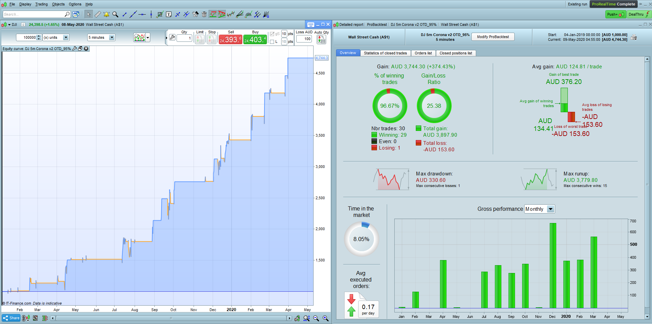Zoom in the chart horizontally
Viewport: 652px width, 324px height.
(325, 318)
